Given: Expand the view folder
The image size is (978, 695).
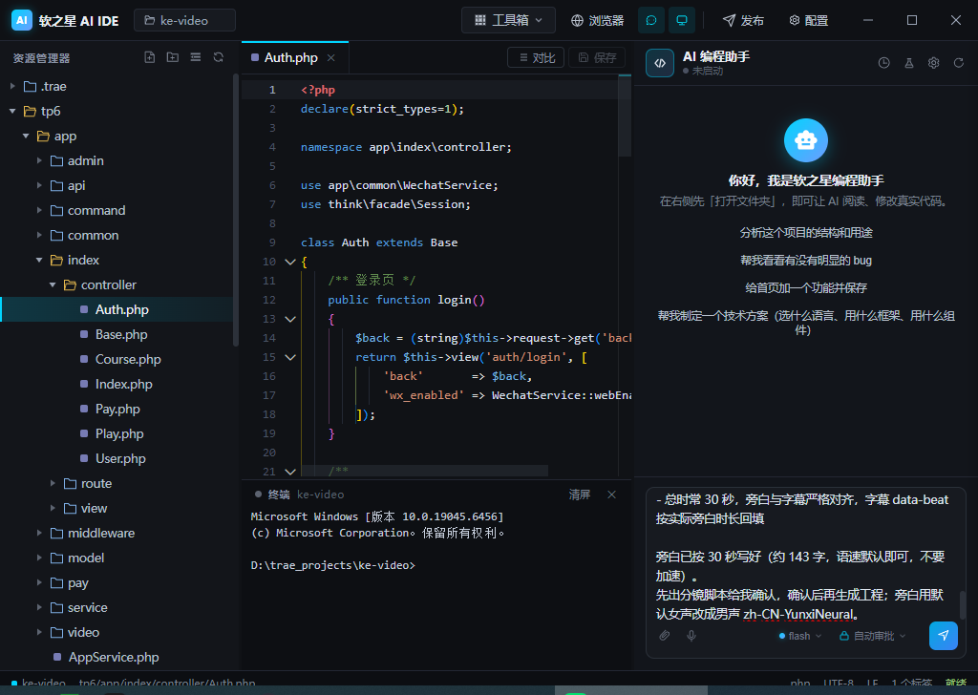Looking at the screenshot, I should tap(53, 508).
